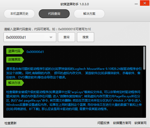This screenshot has height=128, width=150.
Task: Click the green 故障原因 label tag
Action: point(15,60)
